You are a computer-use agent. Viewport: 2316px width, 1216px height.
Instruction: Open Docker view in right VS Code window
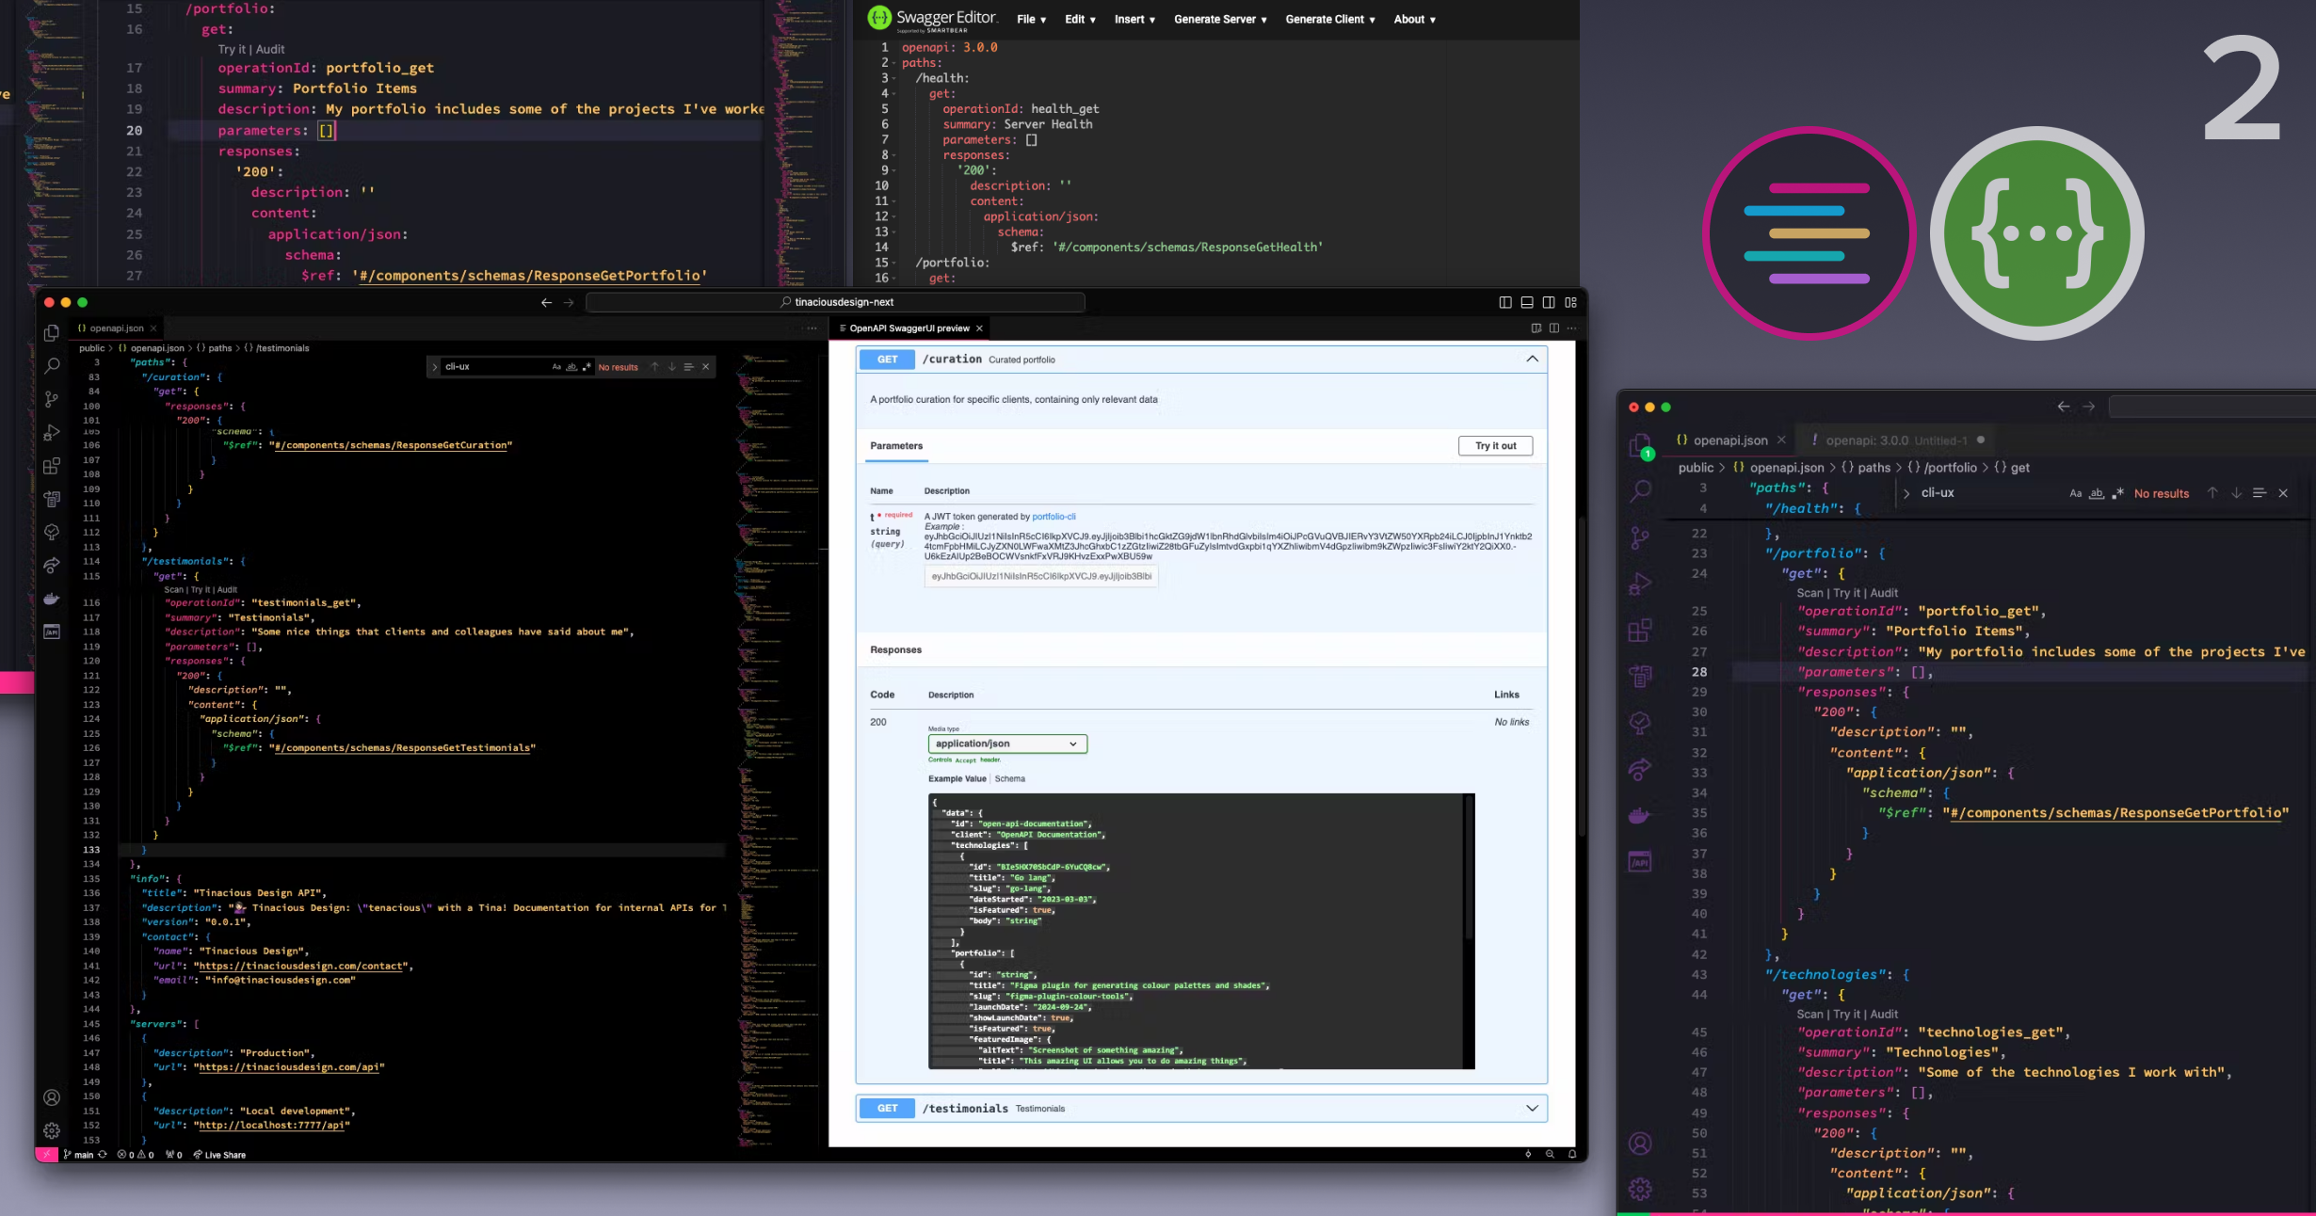(x=1640, y=815)
